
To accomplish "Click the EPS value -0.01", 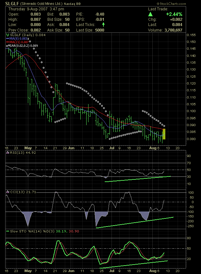I will click(100, 20).
